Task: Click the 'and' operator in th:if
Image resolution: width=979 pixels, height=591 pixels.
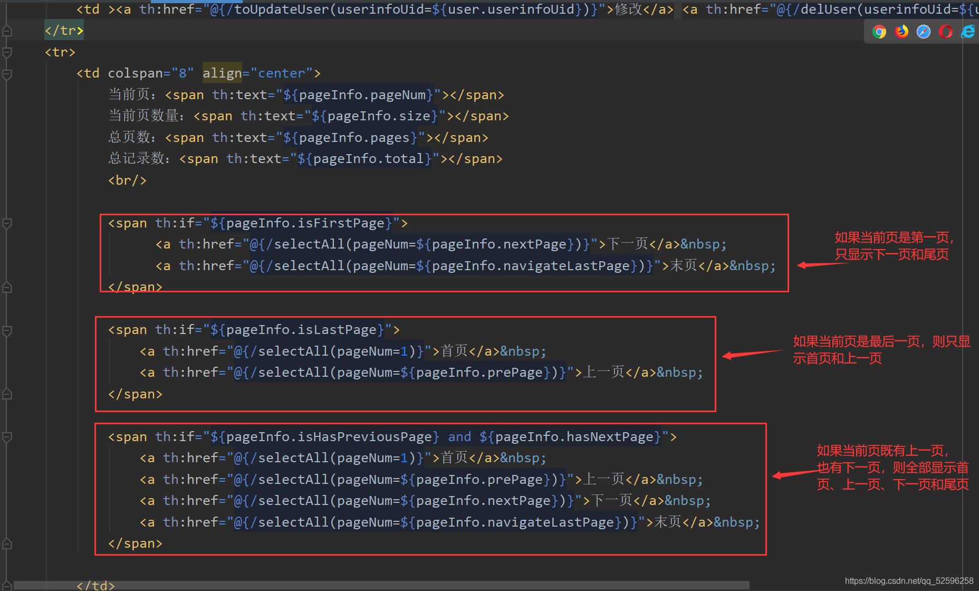Action: tap(459, 437)
